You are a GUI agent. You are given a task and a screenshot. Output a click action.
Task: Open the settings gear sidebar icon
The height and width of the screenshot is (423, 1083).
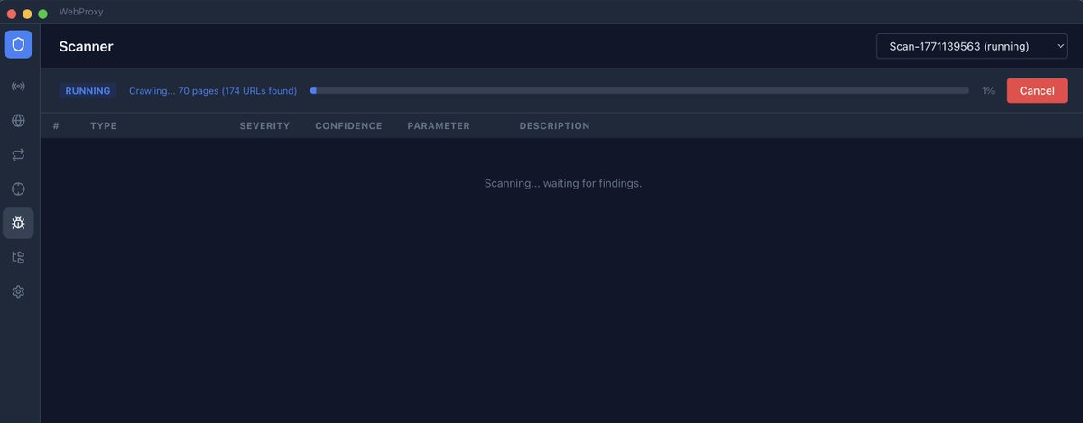tap(18, 291)
